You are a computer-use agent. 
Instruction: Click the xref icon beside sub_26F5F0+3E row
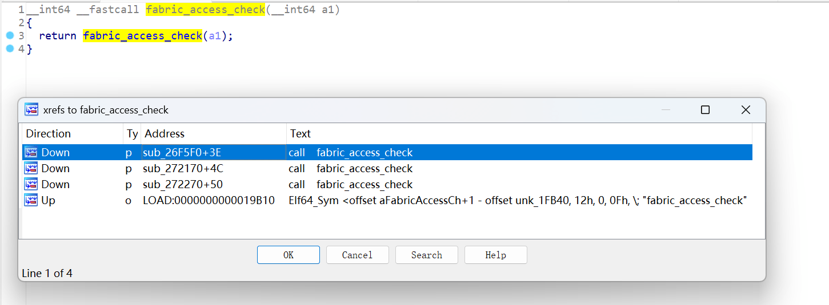click(31, 152)
